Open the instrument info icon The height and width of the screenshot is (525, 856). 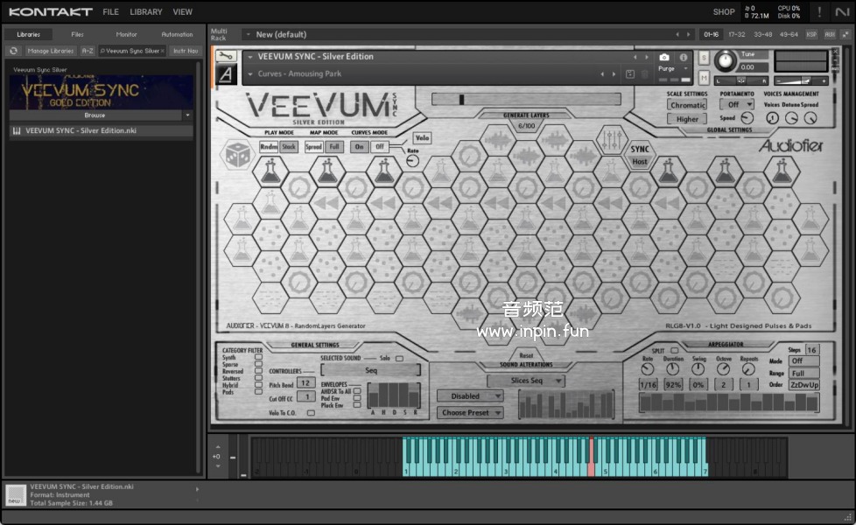point(683,57)
